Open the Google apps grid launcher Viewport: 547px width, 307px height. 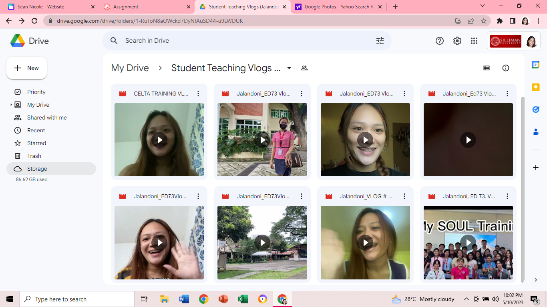coord(474,41)
